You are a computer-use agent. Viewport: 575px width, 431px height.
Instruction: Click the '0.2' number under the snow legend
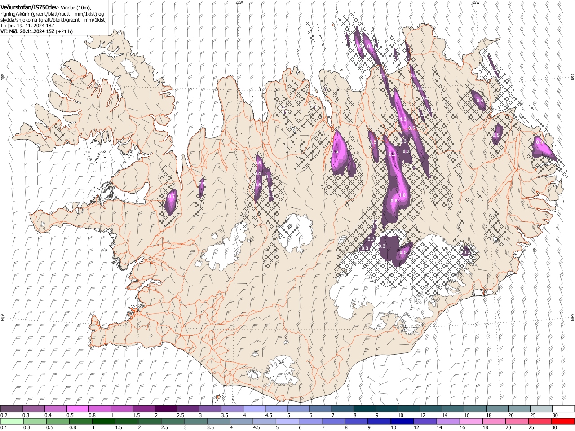[x=4, y=415]
